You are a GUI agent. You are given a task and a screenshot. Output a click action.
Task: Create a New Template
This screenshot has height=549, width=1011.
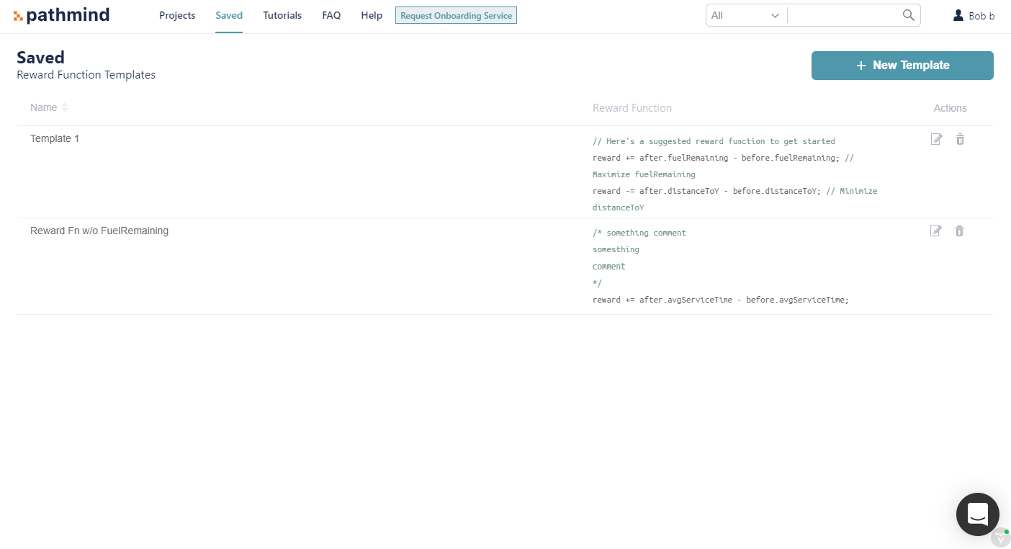pos(902,66)
